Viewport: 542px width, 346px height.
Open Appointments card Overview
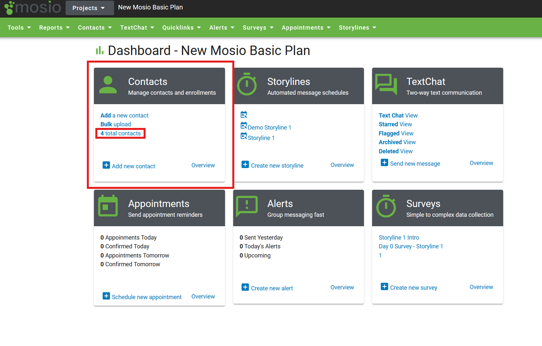[x=203, y=297]
